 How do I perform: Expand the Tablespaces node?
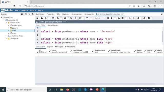click(6, 39)
